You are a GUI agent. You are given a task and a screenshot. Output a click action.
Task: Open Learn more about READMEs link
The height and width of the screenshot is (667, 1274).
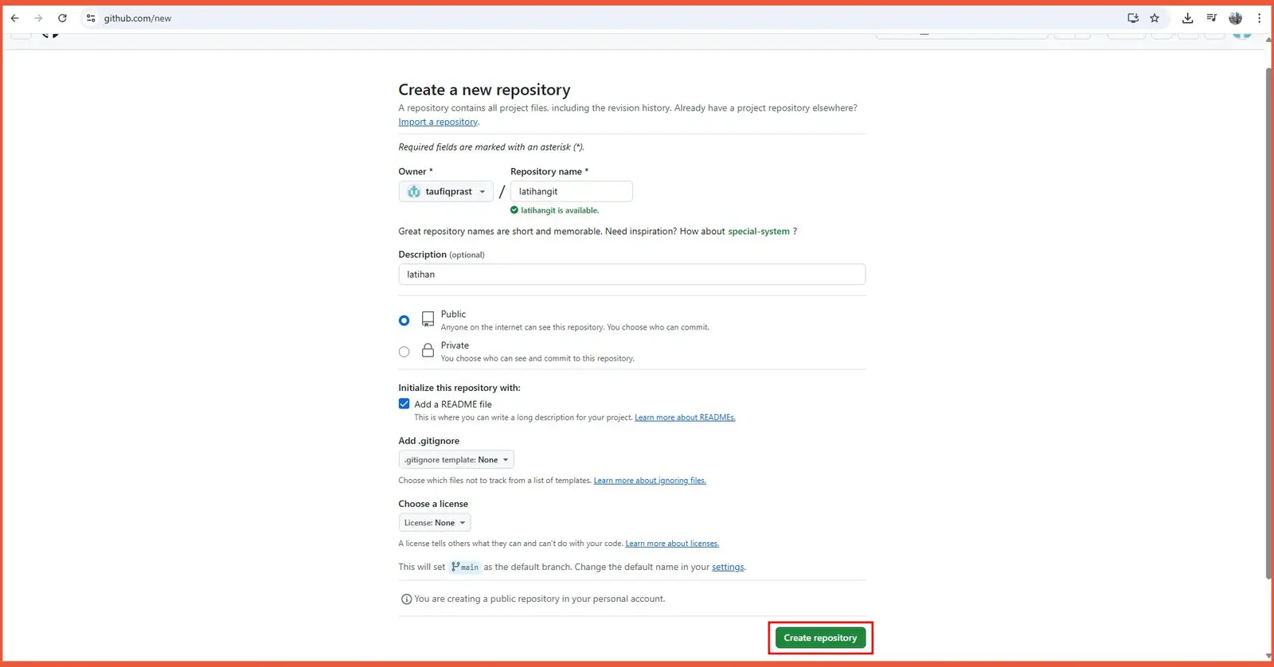(685, 417)
